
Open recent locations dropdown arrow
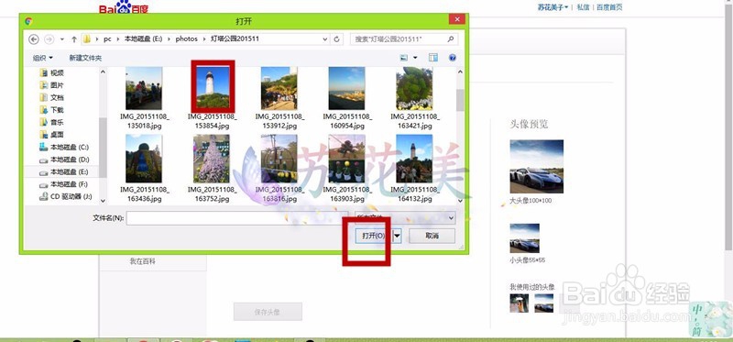point(62,39)
